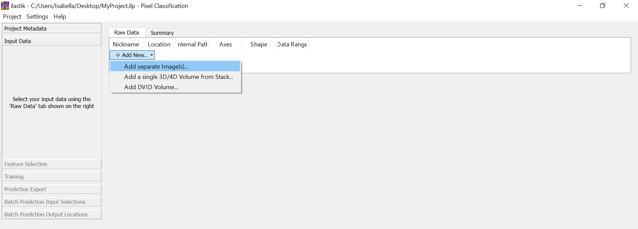Close the ilastik window

point(626,6)
